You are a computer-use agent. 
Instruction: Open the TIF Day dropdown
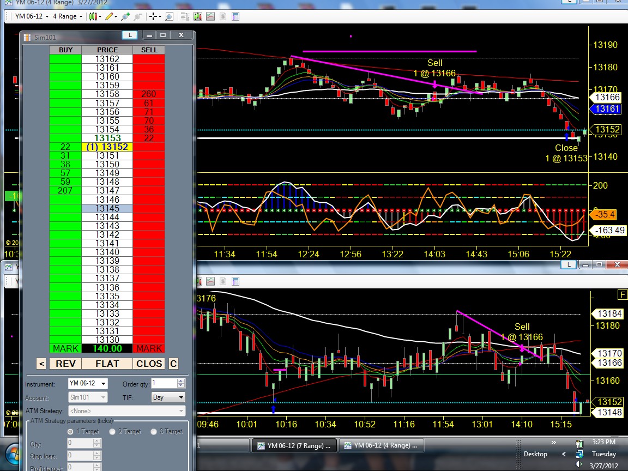click(168, 397)
